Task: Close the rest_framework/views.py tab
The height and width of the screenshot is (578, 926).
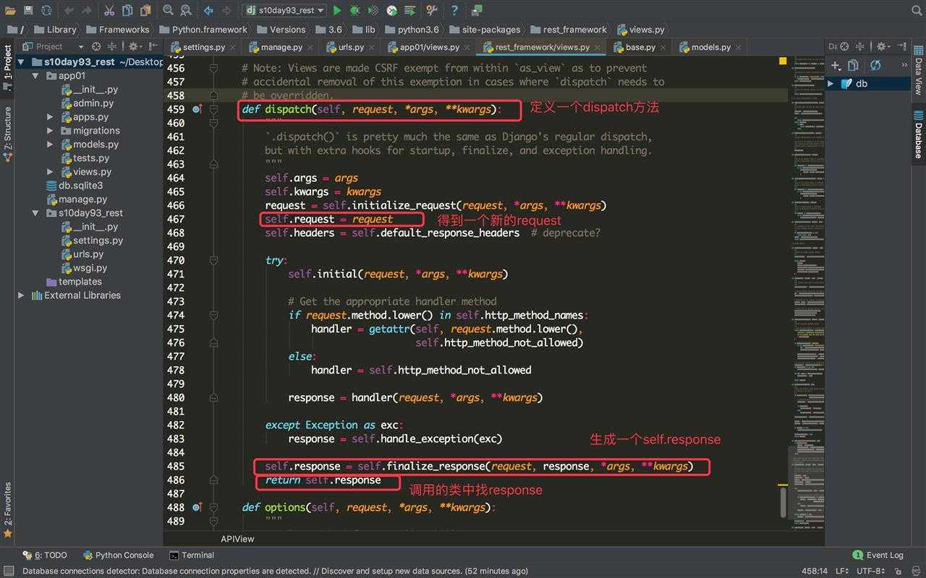Action: 599,48
